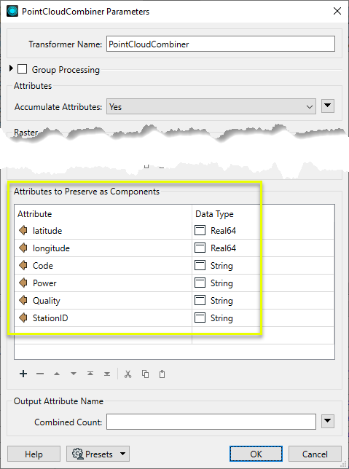Click the Cancel button
Image resolution: width=349 pixels, height=469 pixels.
(315, 454)
